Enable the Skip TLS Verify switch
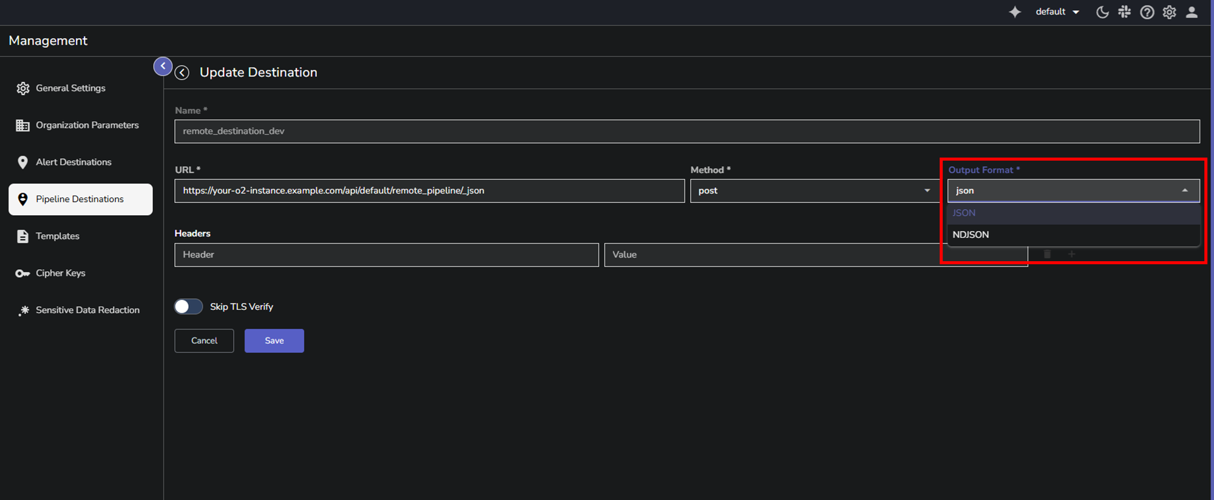 coord(189,307)
